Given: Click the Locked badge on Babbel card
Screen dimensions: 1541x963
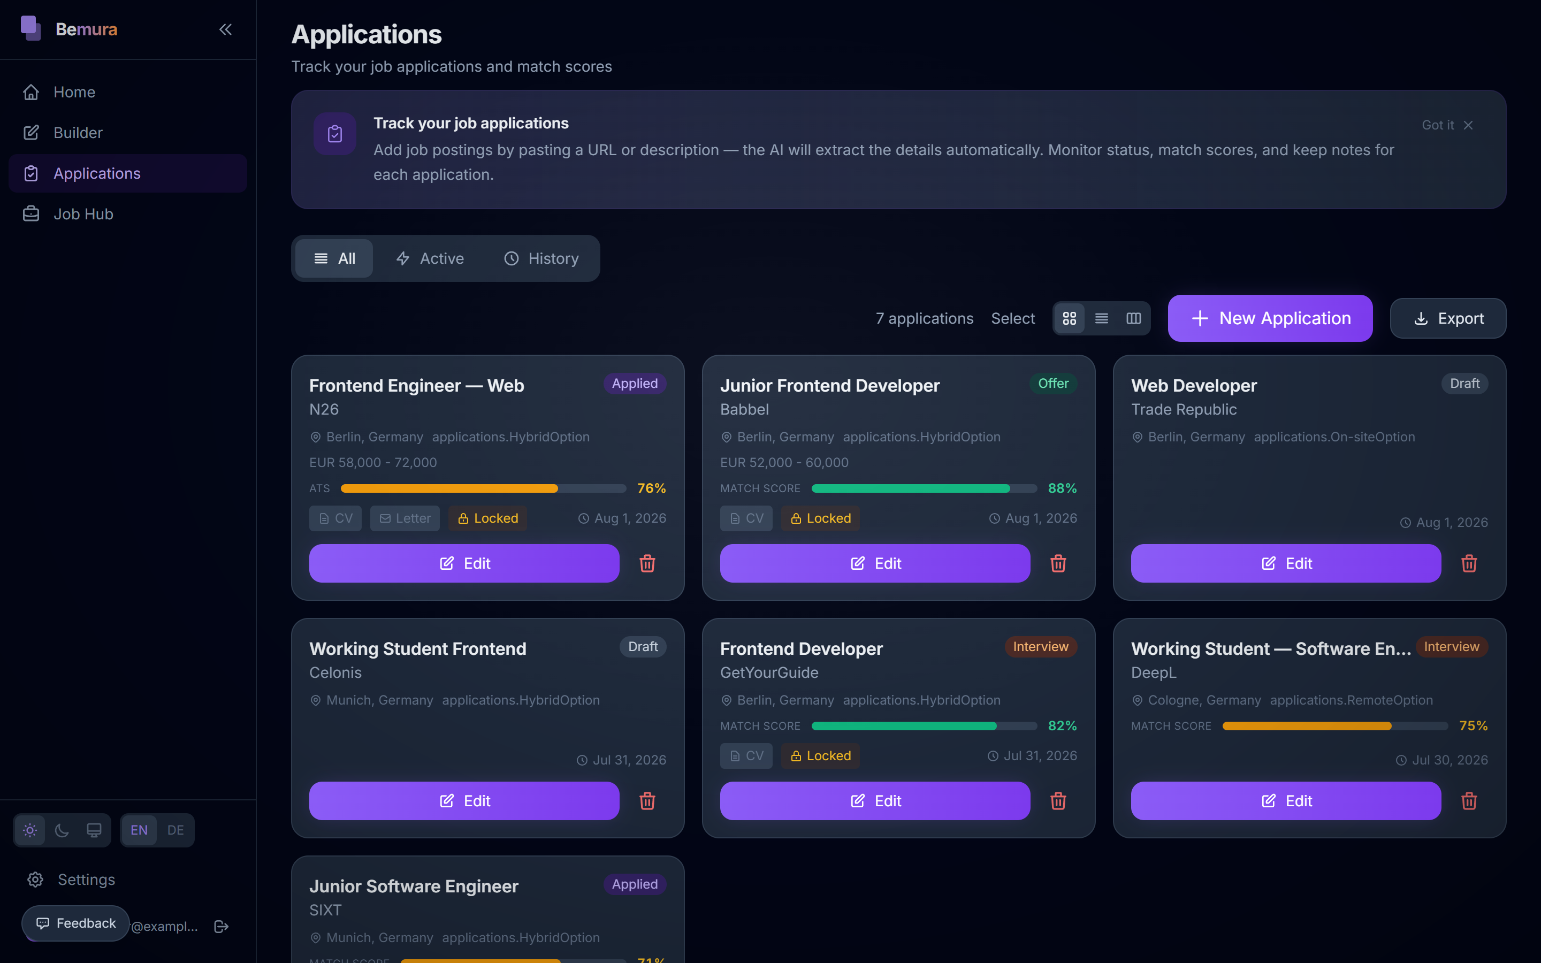Looking at the screenshot, I should point(820,518).
